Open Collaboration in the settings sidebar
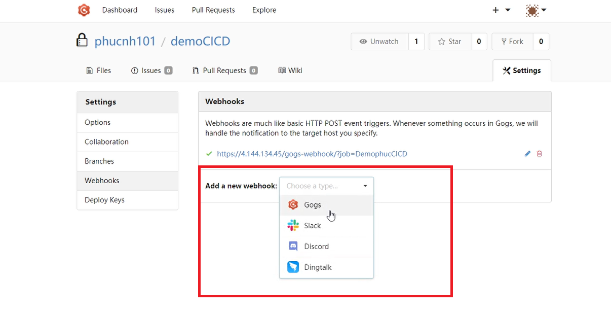This screenshot has width=611, height=312. pyautogui.click(x=128, y=142)
